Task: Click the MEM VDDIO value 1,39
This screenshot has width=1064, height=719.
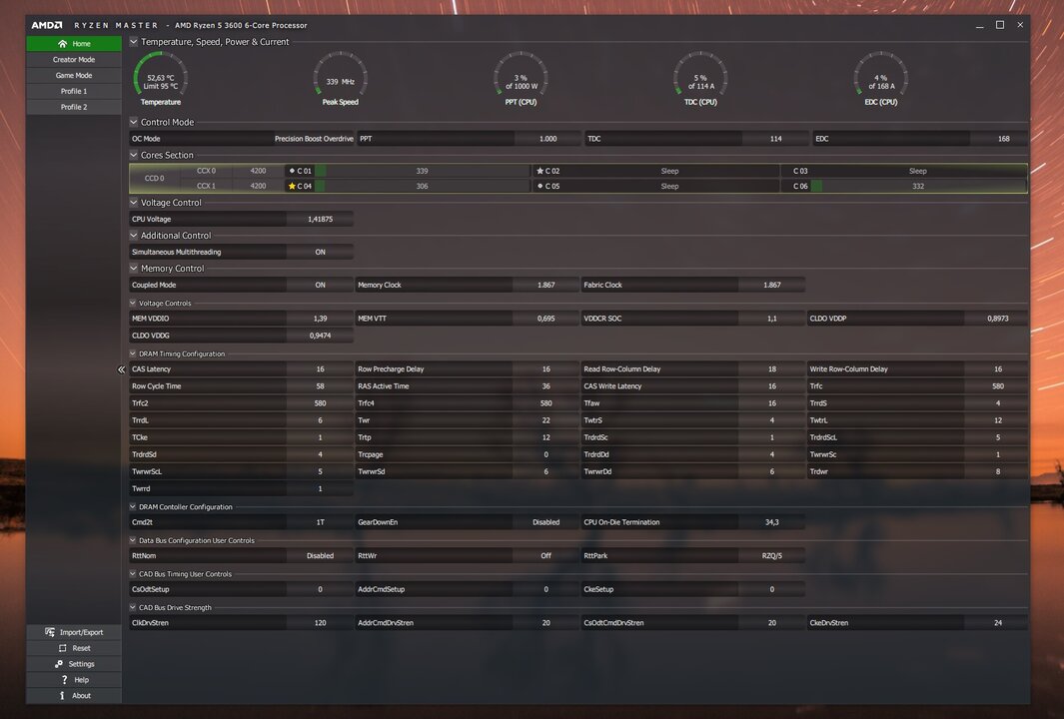Action: [321, 319]
